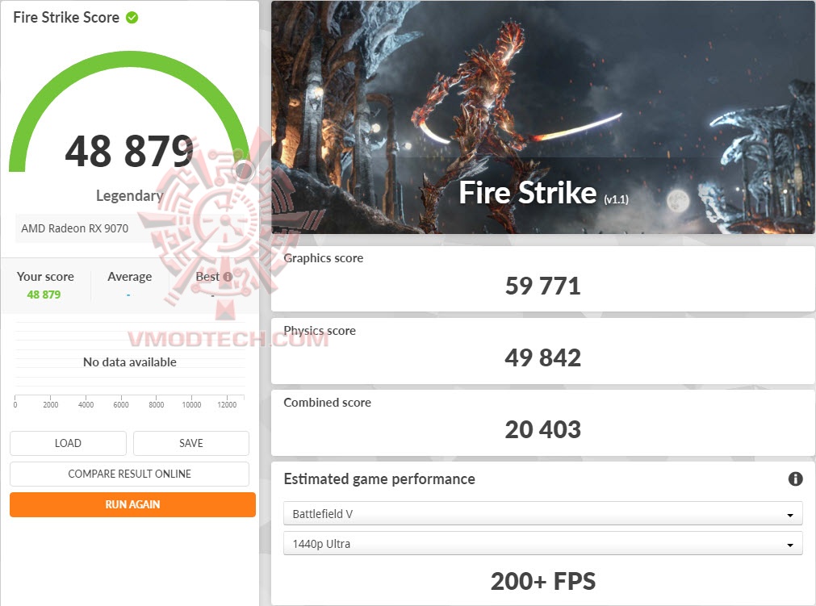Click the LOAD button
The image size is (816, 606).
point(68,443)
